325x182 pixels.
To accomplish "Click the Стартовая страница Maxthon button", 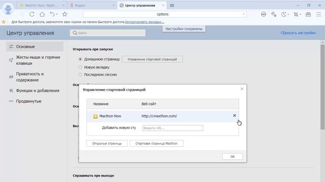I will (156, 144).
